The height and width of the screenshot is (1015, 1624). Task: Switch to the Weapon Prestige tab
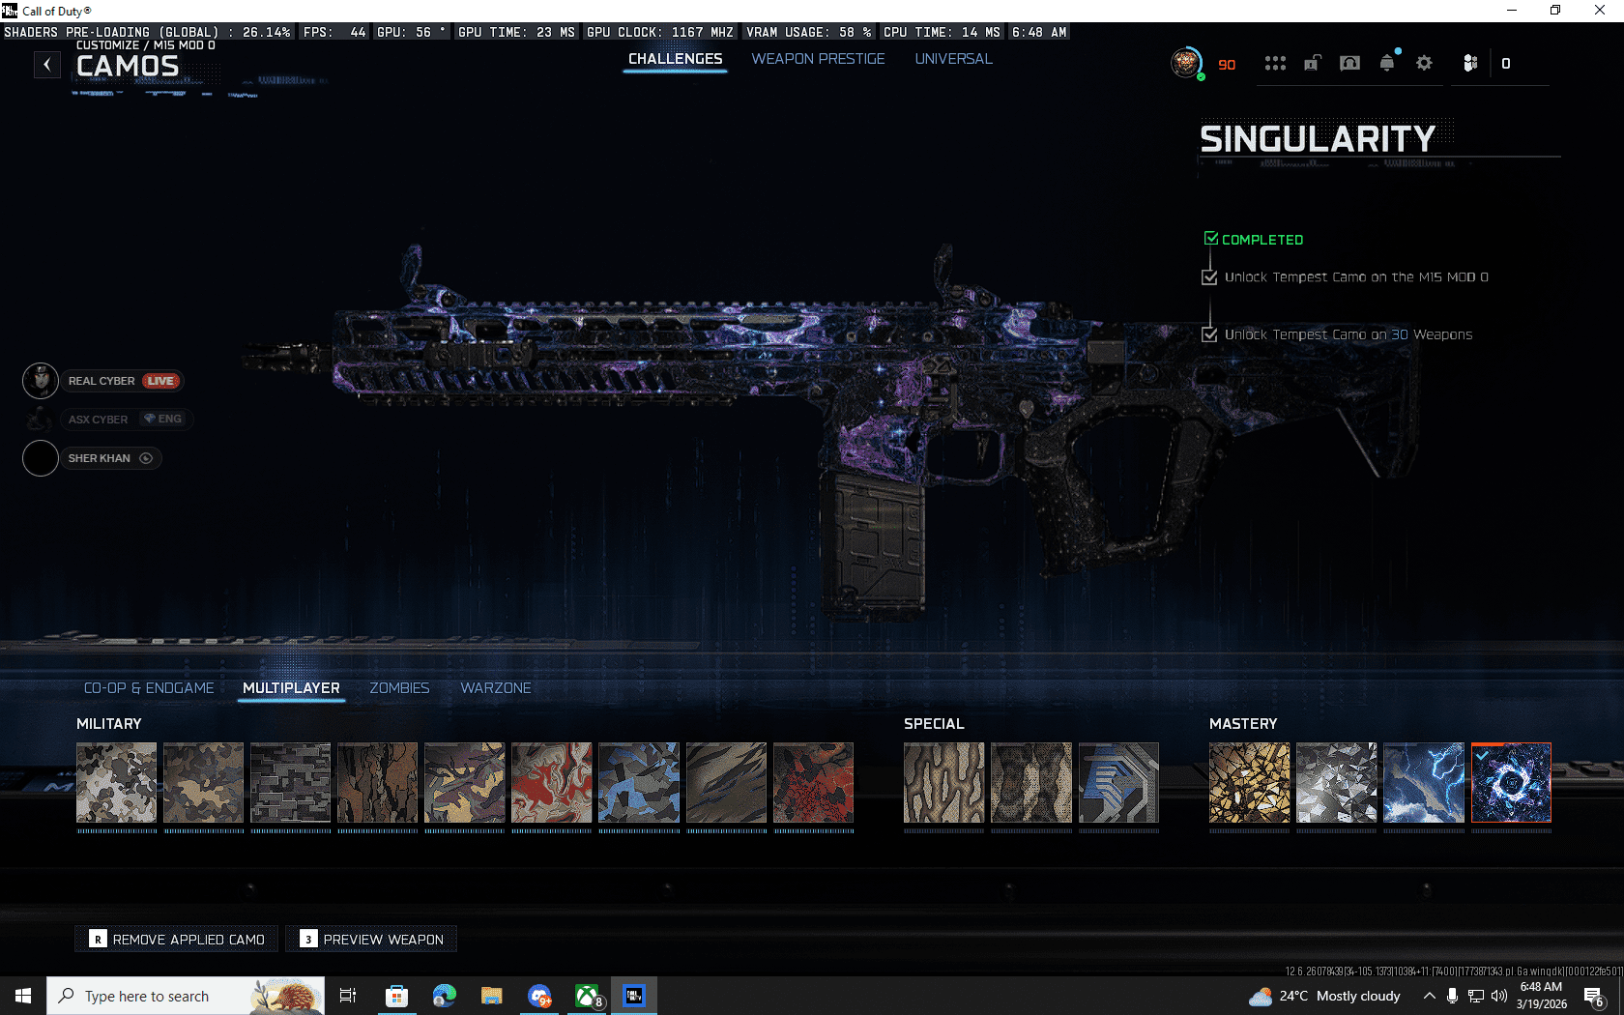[818, 59]
